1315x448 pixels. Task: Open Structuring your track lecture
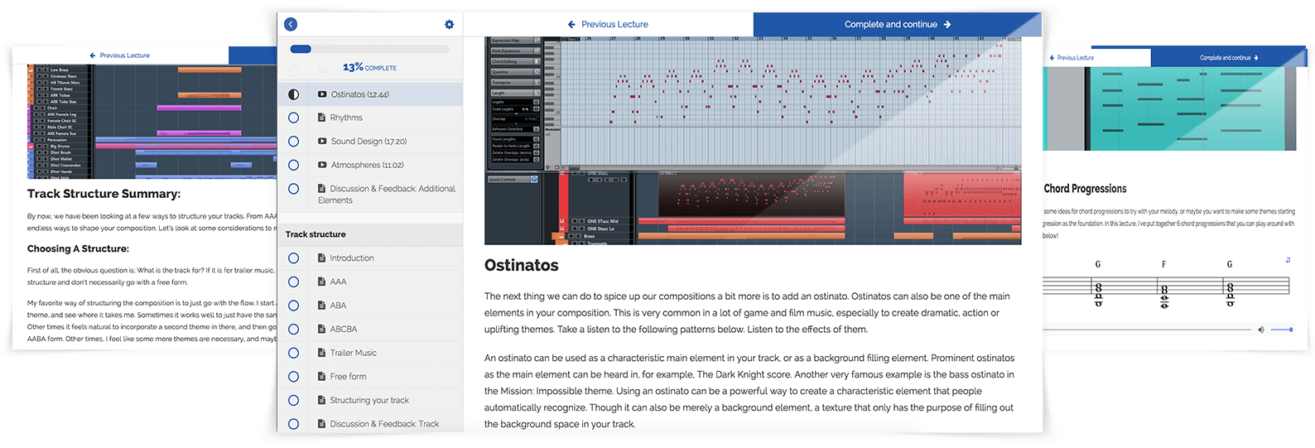[x=368, y=400]
